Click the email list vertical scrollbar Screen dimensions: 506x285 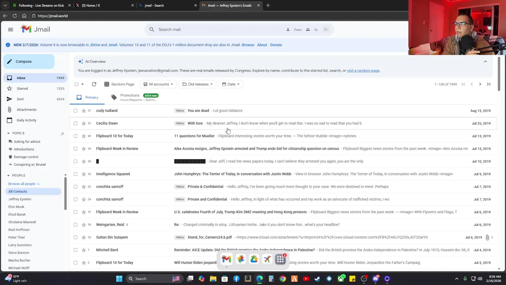point(499,74)
